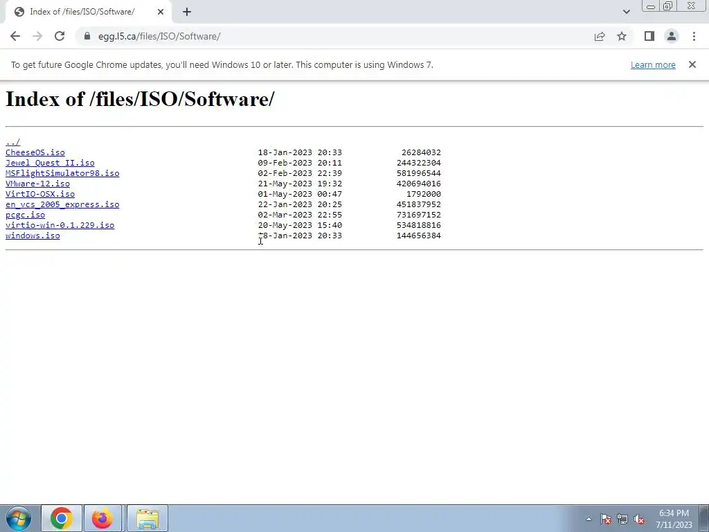
Task: Click the address bar URL
Action: pos(159,36)
